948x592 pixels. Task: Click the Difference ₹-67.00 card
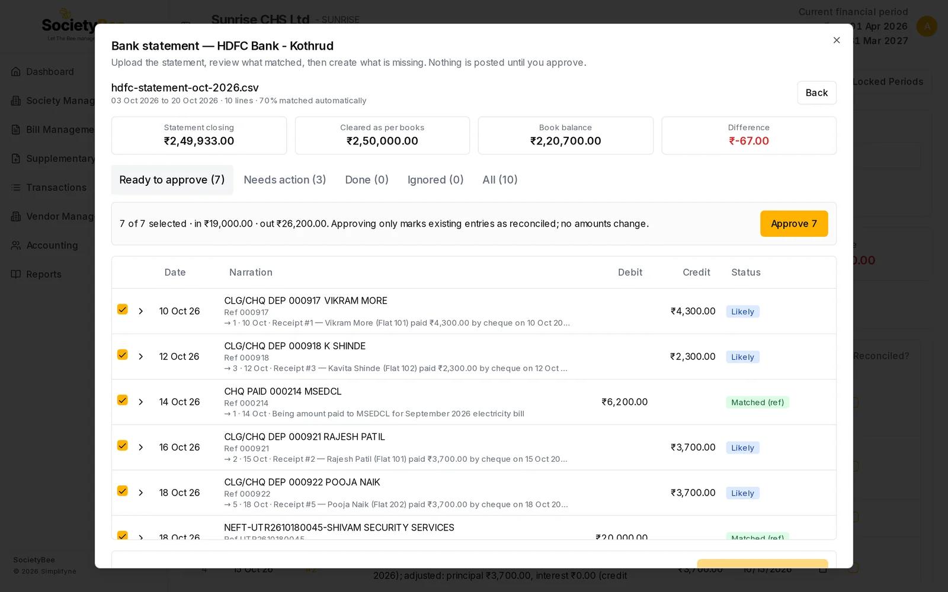pyautogui.click(x=749, y=136)
